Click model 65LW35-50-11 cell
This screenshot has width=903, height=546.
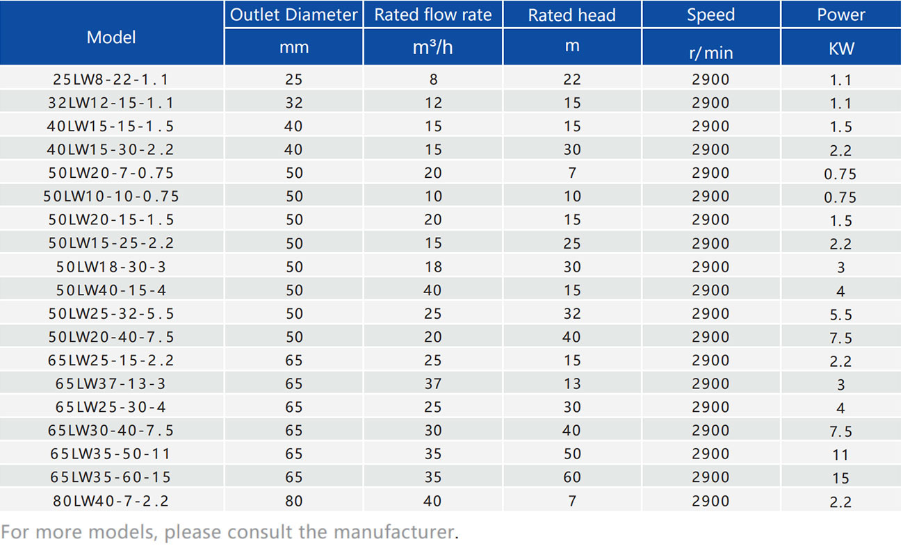coord(111,454)
